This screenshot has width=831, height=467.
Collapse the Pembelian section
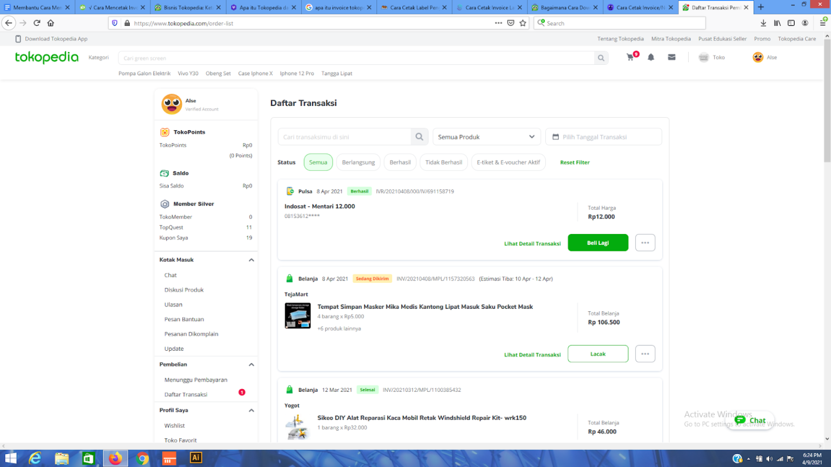click(x=251, y=364)
